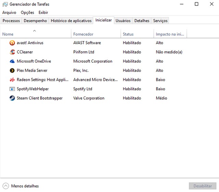Click the Menos detalhes label
219x192 pixels.
[25, 186]
